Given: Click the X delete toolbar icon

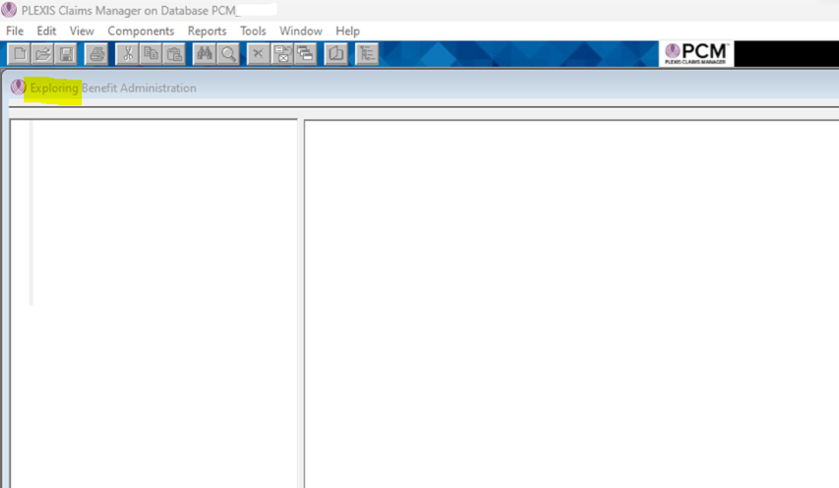Looking at the screenshot, I should (x=258, y=54).
